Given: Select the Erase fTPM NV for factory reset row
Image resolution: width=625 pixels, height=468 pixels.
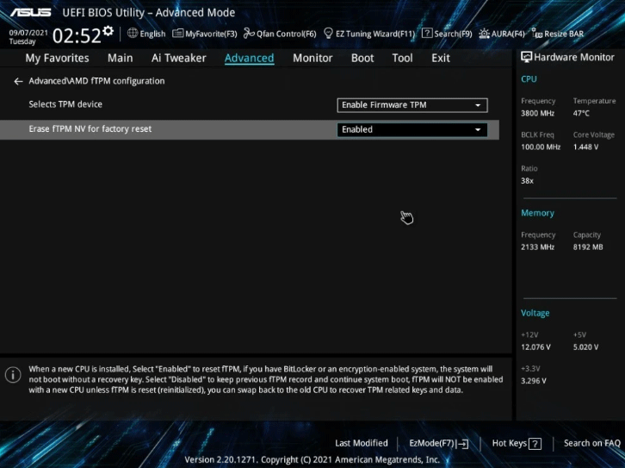Looking at the screenshot, I should 250,129.
